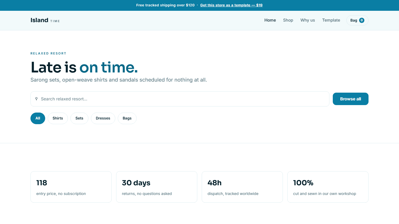Select the Bags filter chip
The width and height of the screenshot is (399, 224).
tap(127, 118)
